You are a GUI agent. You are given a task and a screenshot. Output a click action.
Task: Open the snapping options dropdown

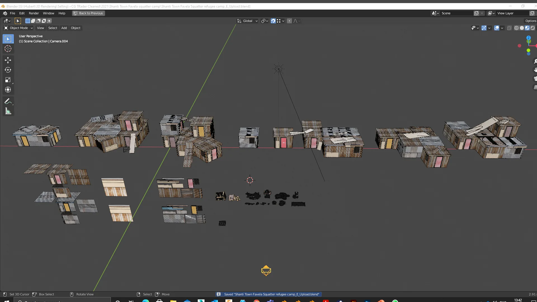tap(281, 21)
